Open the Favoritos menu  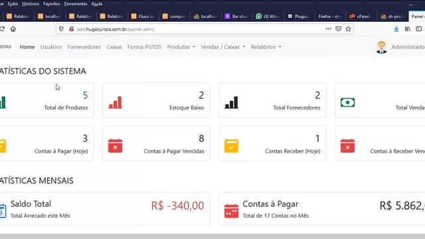click(52, 4)
